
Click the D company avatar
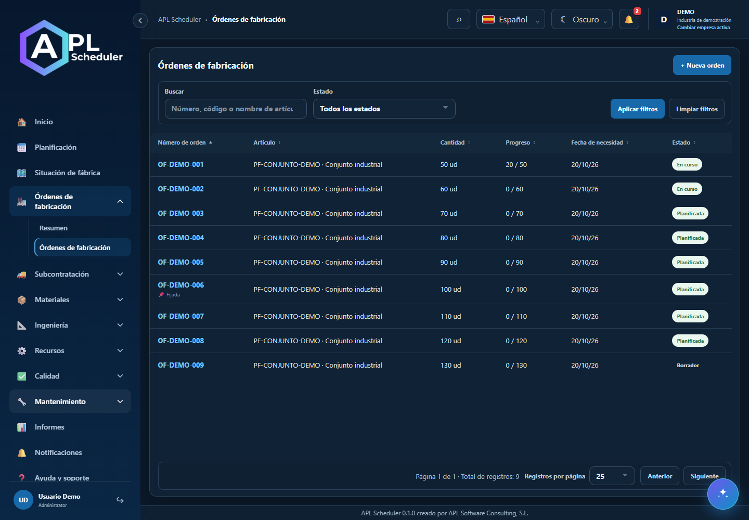point(664,19)
